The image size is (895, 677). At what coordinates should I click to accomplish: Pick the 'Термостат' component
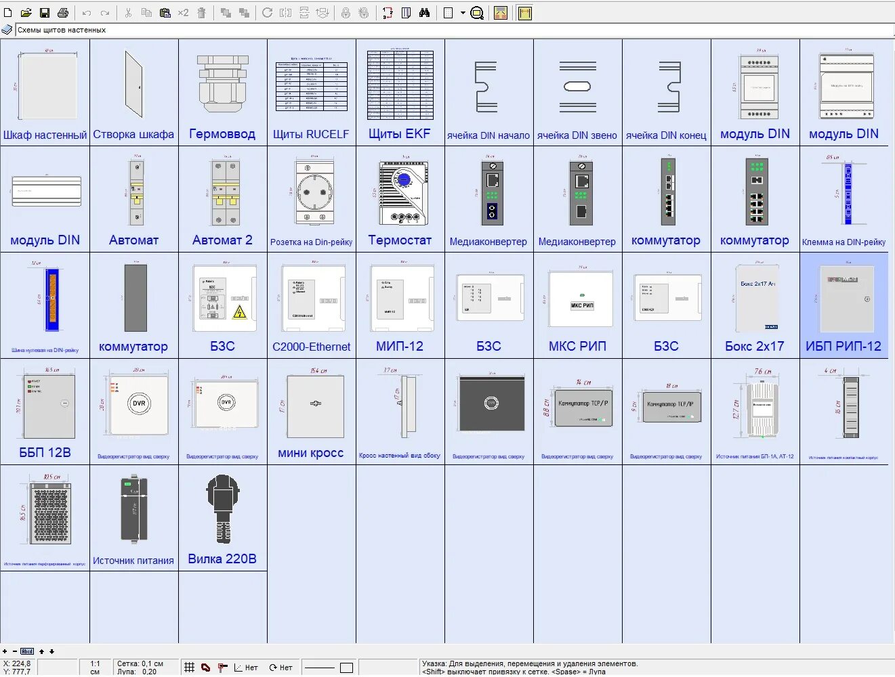(x=400, y=199)
